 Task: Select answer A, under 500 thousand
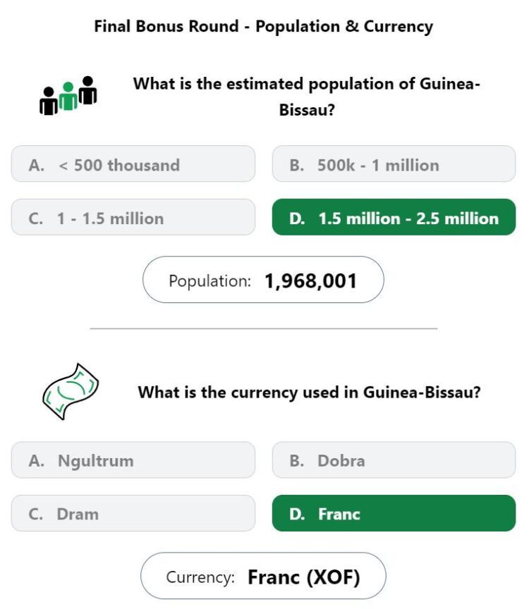[x=133, y=164]
